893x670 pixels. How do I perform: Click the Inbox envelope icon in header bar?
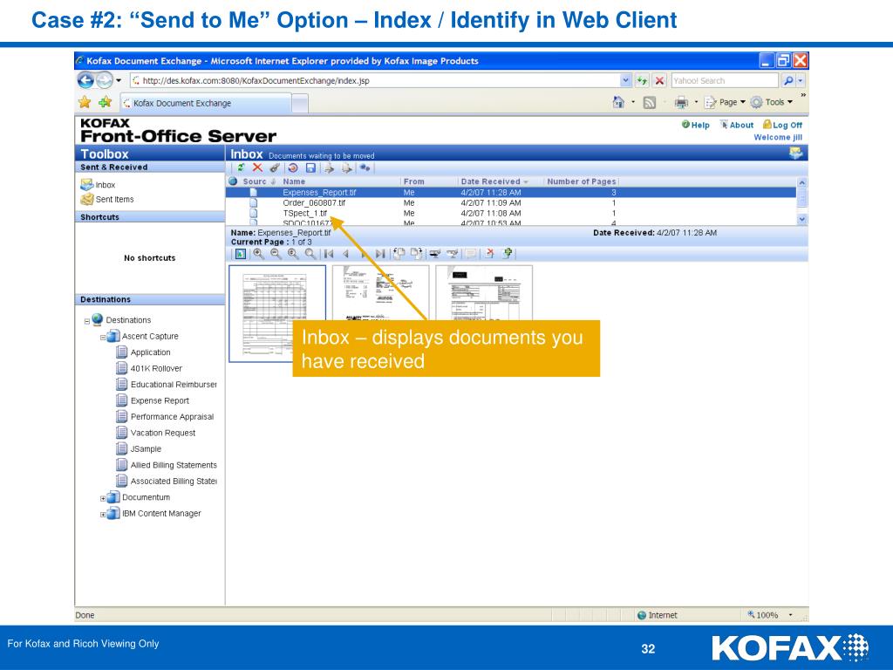point(795,153)
